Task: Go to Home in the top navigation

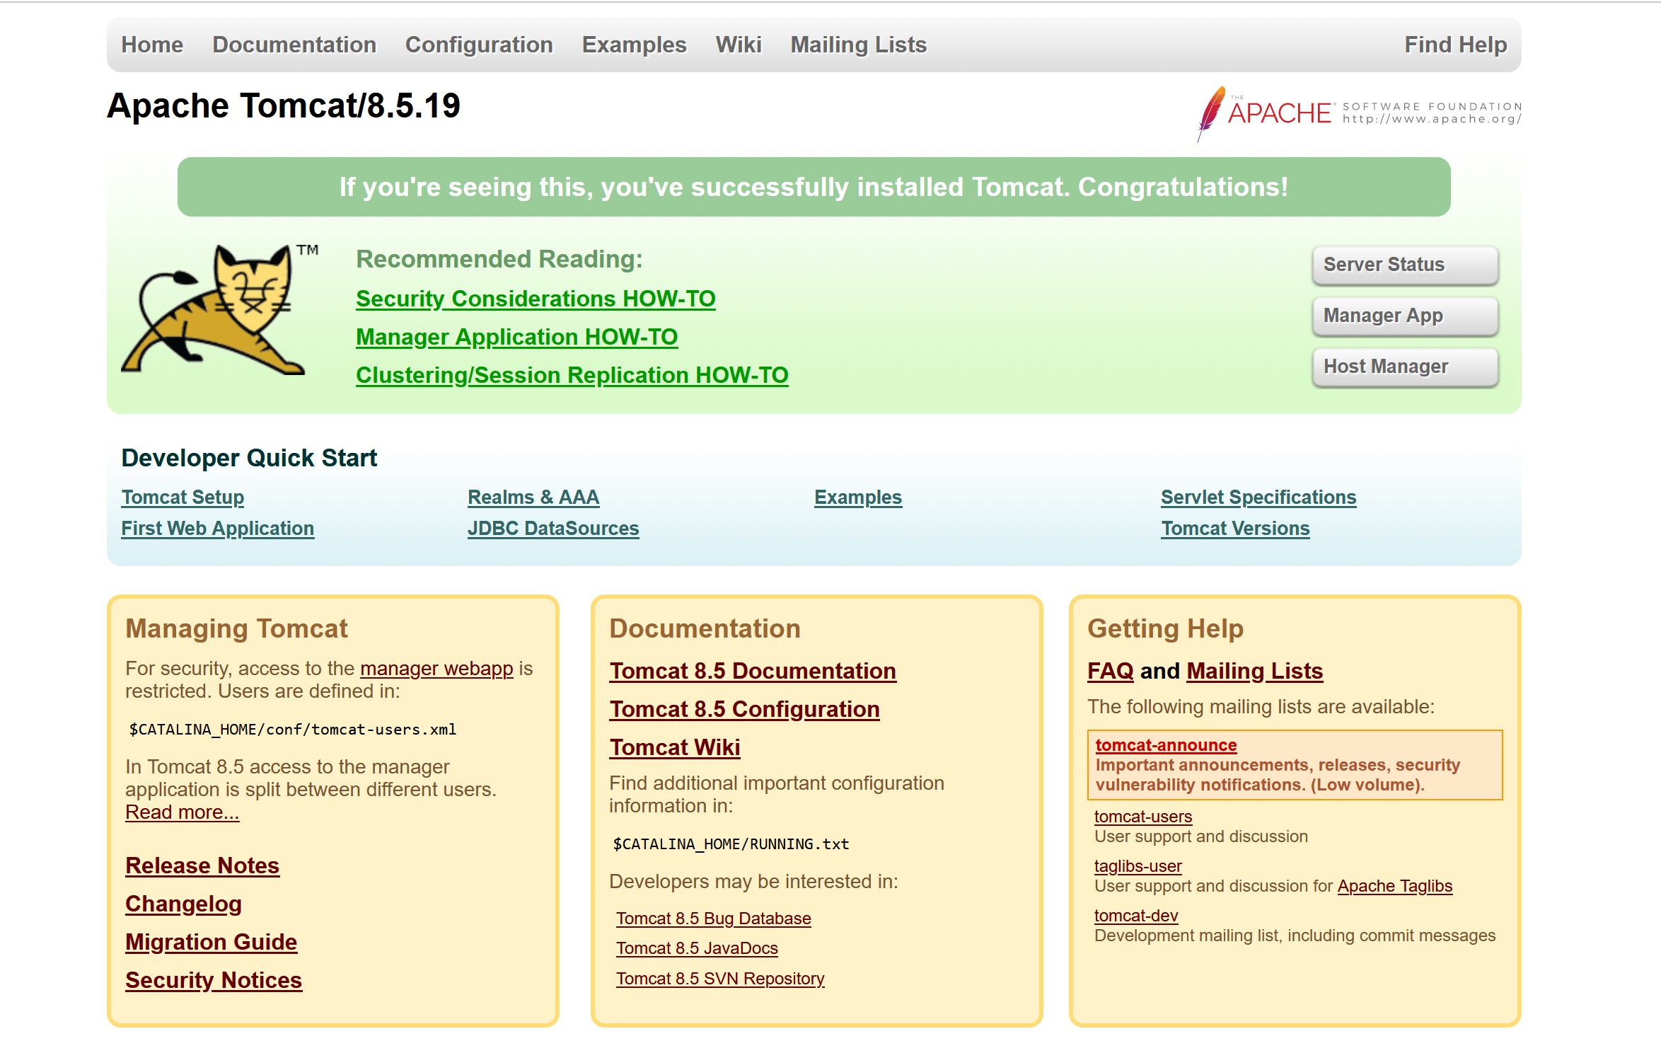Action: tap(152, 45)
